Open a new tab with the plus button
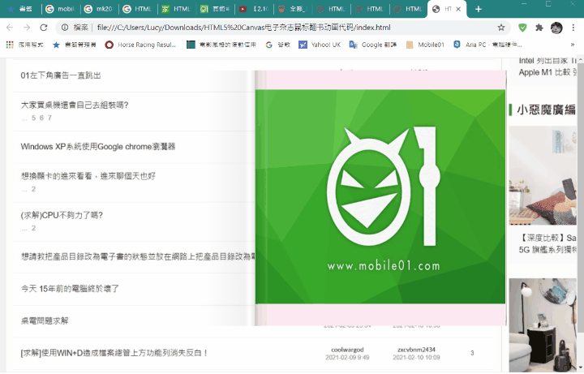This screenshot has height=374, width=584. point(479,9)
